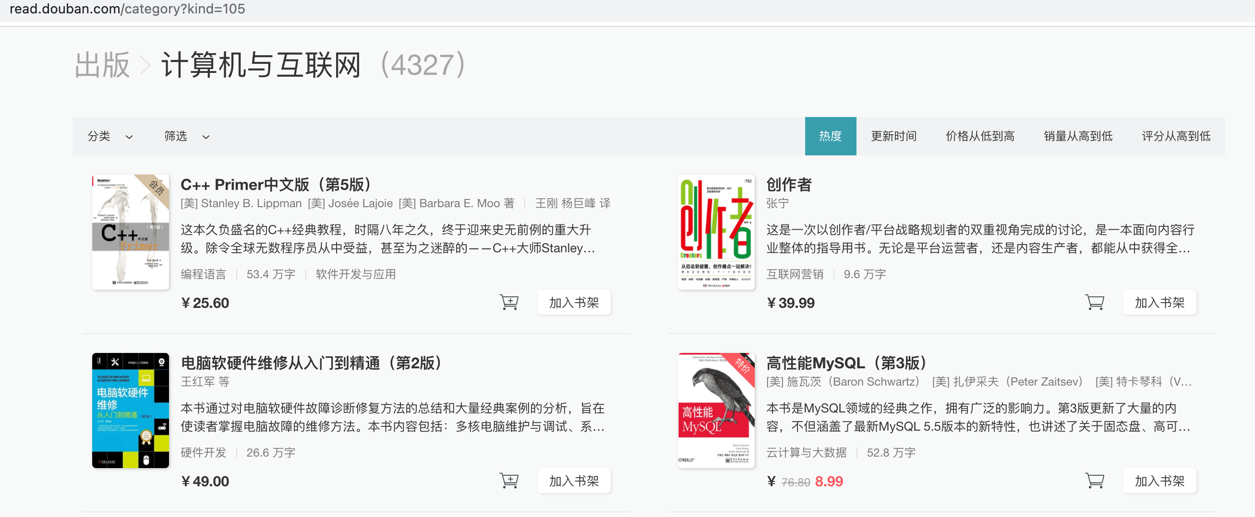Viewport: 1255px width, 517px height.
Task: Click the 高性能MySQL description text
Action: click(x=978, y=417)
